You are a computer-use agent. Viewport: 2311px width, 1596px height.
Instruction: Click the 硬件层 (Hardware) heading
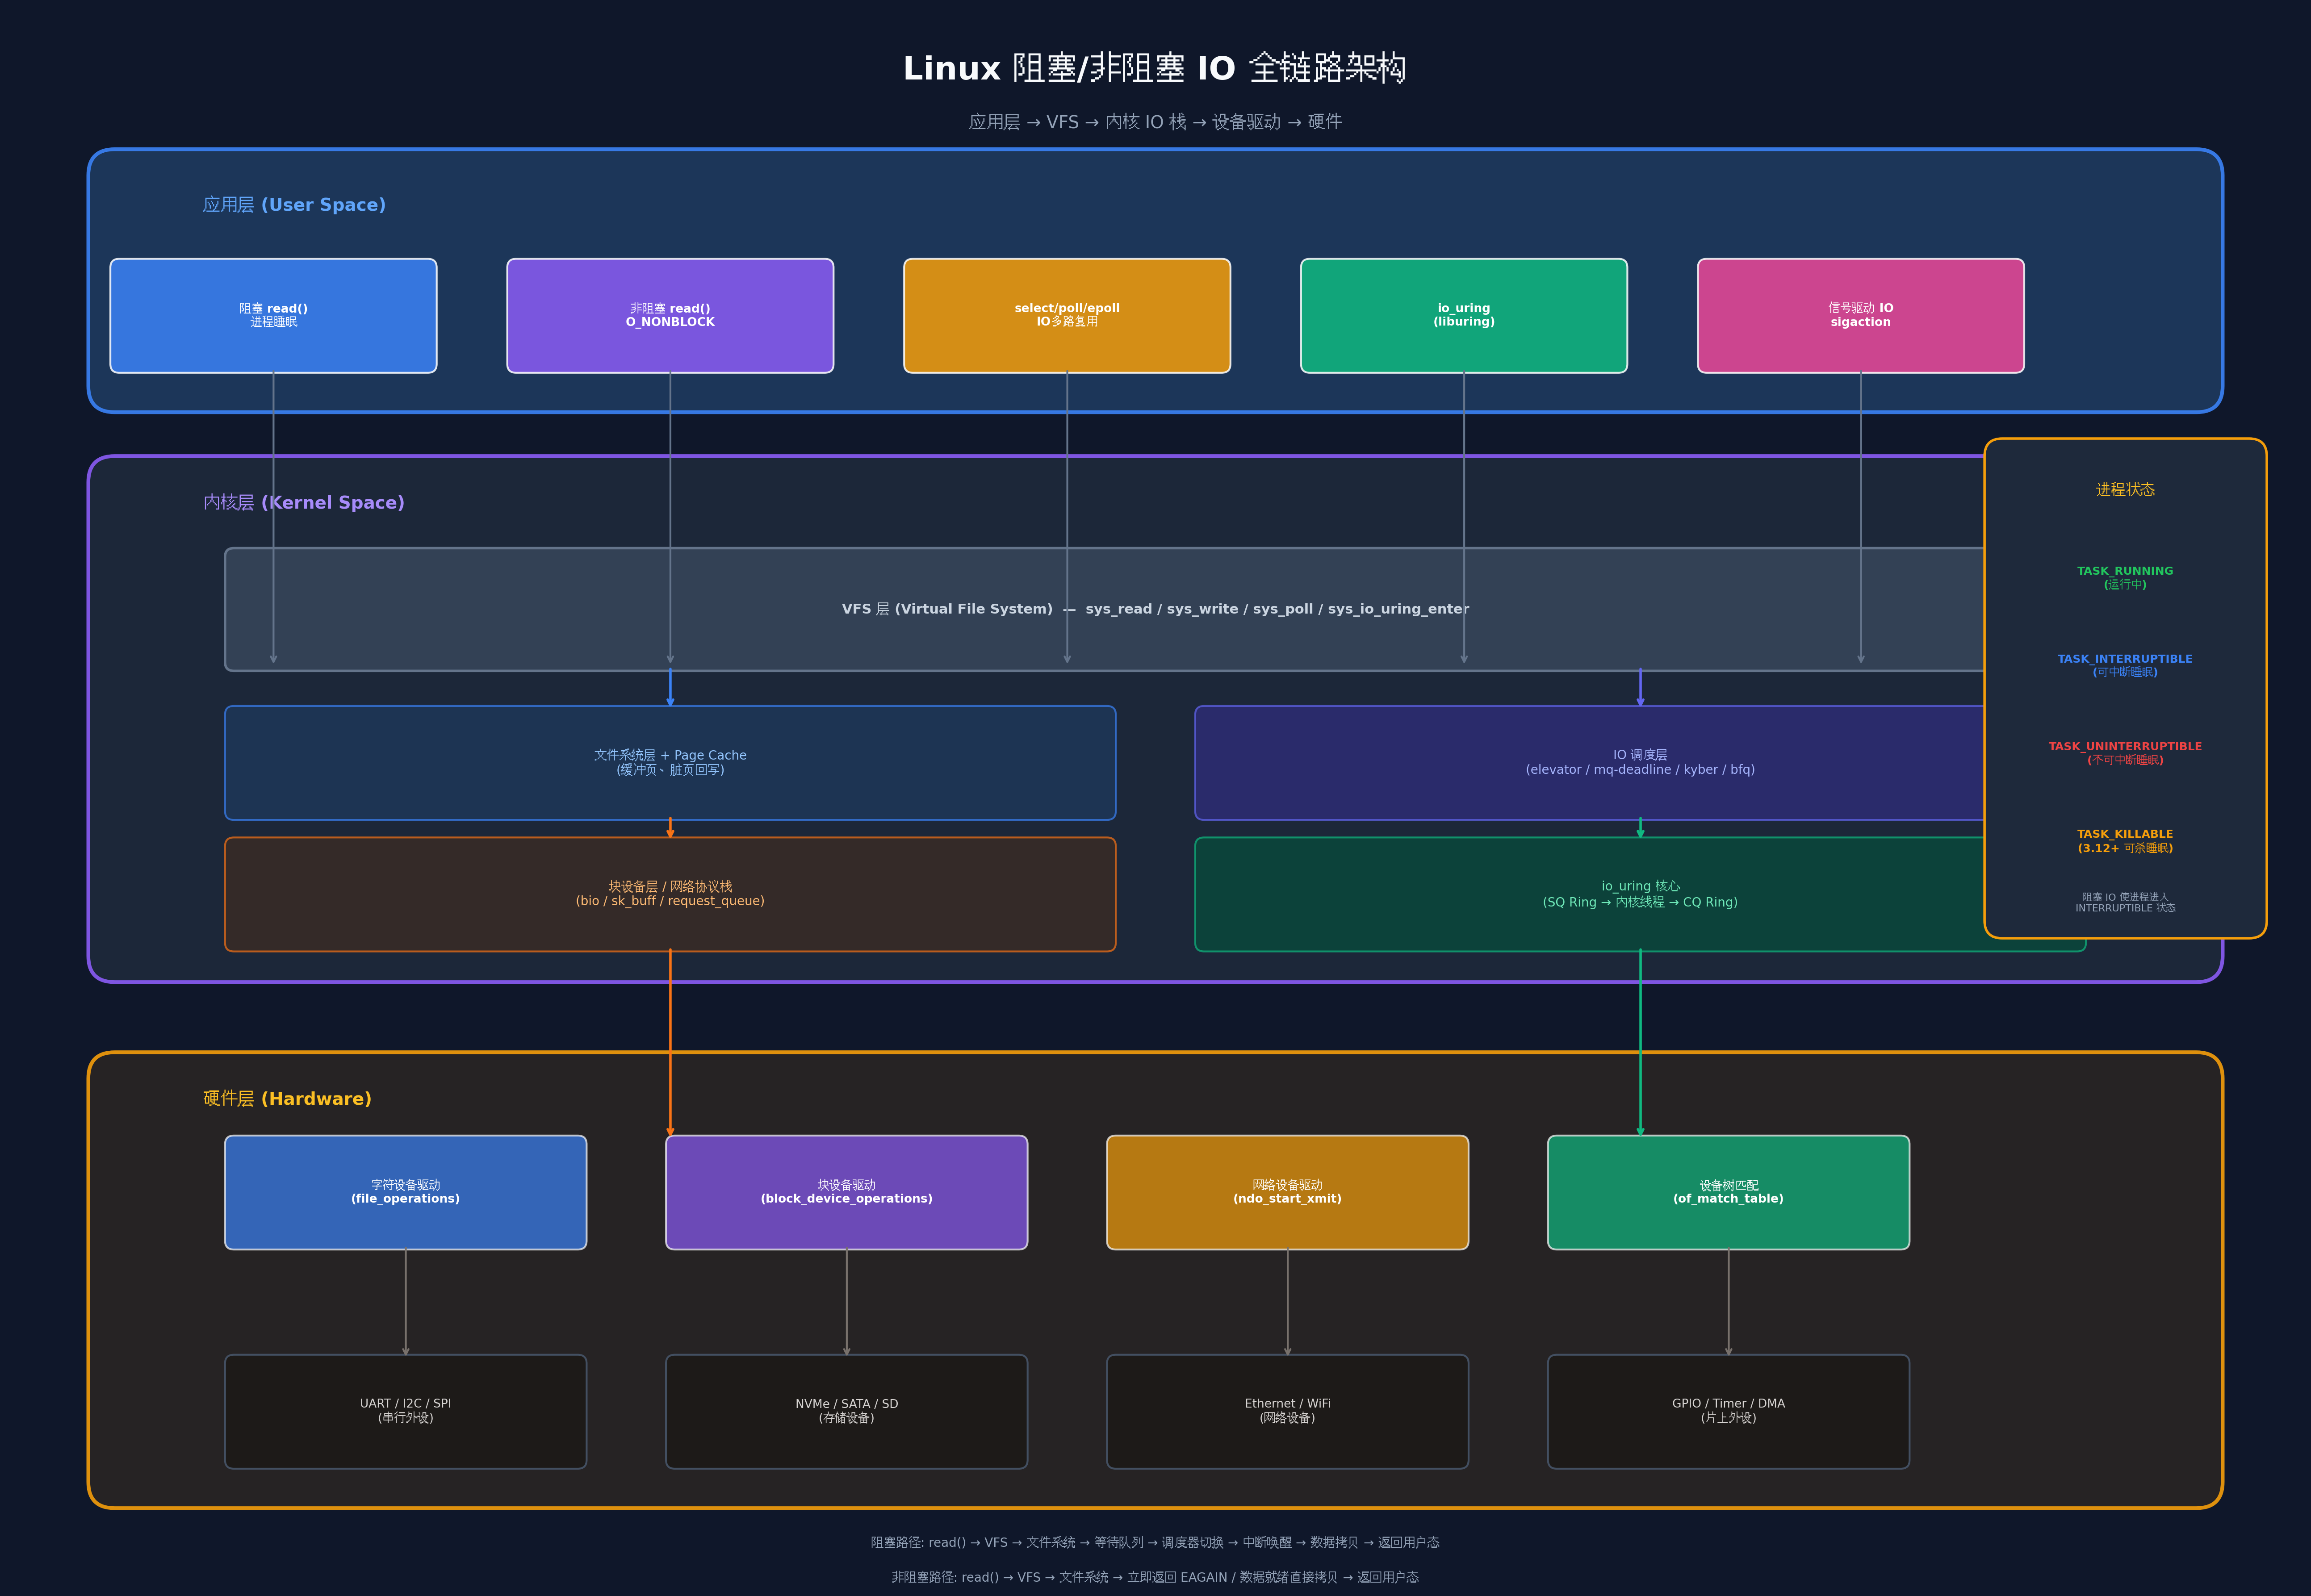point(287,1099)
